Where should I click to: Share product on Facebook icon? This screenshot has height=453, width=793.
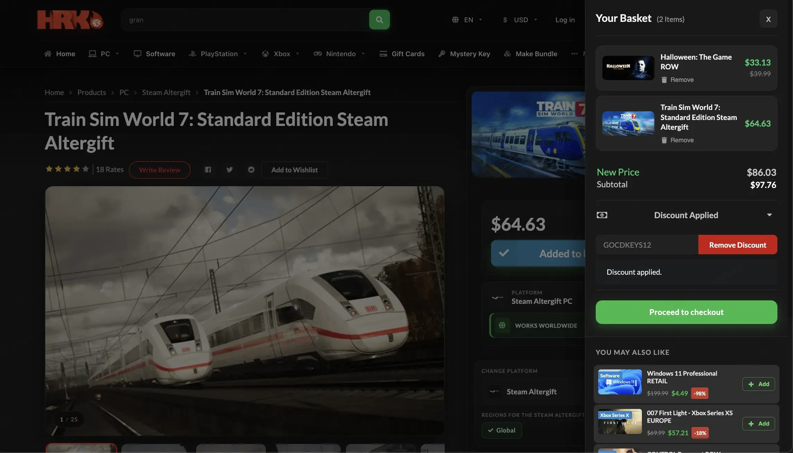[x=208, y=170]
